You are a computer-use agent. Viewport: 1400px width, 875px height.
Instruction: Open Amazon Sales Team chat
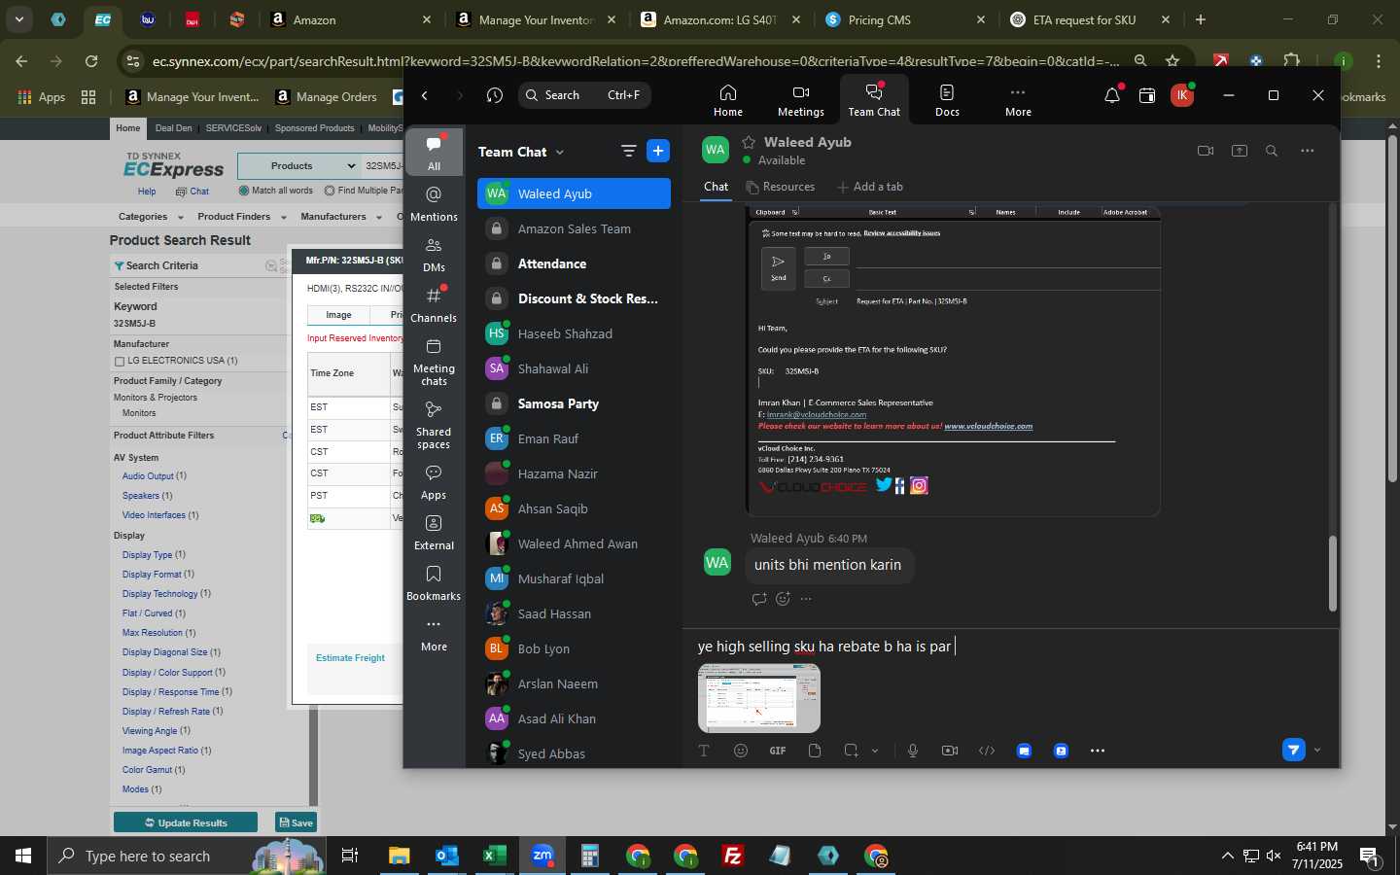(x=574, y=228)
